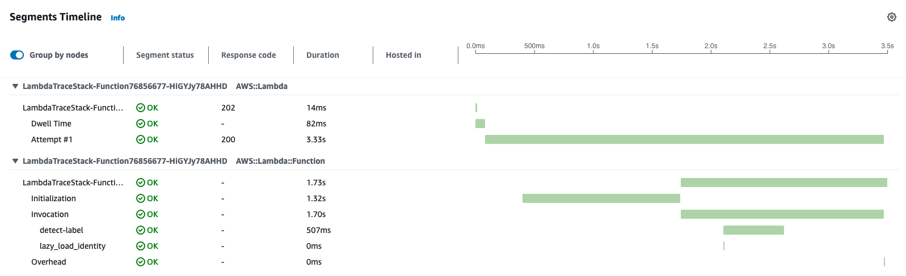
Task: Select the Attempt #1 segment row
Action: (52, 139)
